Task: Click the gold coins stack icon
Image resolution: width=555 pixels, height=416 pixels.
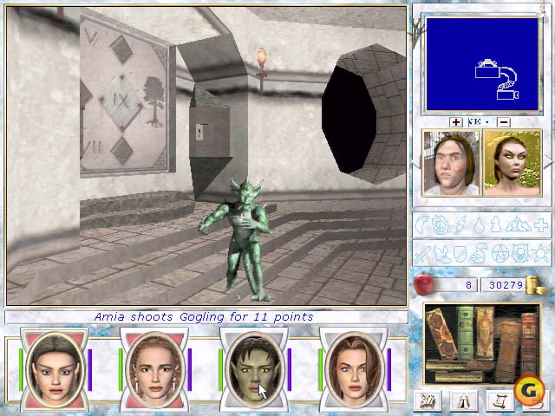Action: pyautogui.click(x=535, y=284)
